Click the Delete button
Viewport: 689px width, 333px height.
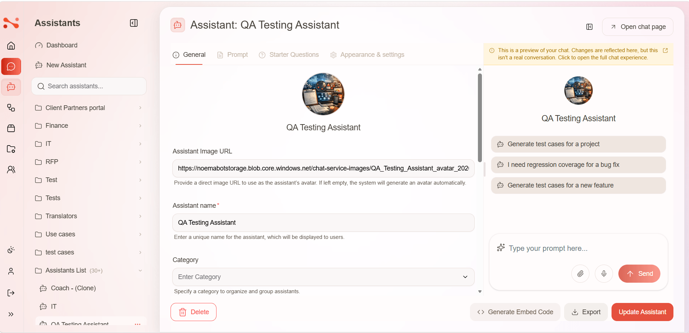tap(193, 312)
